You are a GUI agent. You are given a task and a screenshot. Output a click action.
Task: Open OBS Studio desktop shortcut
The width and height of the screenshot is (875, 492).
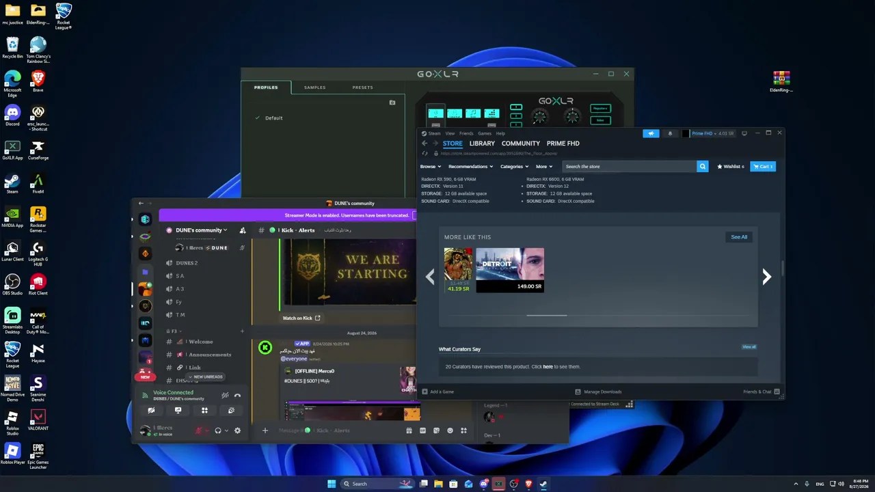[12, 284]
